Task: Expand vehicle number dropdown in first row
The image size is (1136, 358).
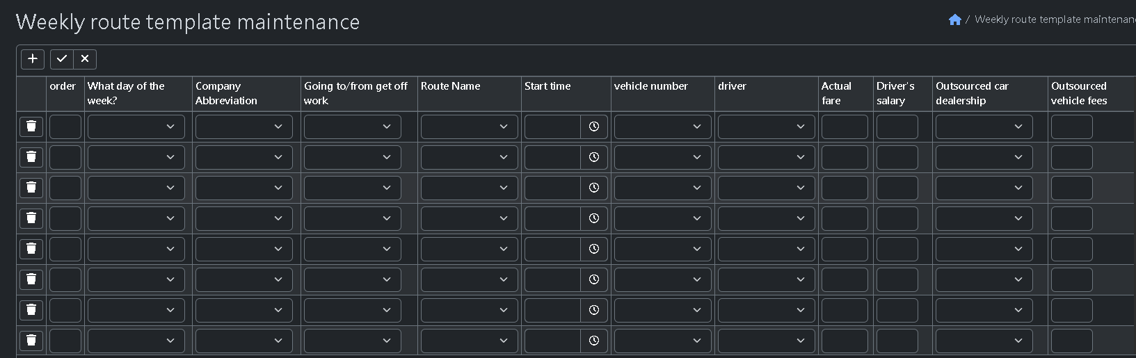Action: (x=662, y=127)
